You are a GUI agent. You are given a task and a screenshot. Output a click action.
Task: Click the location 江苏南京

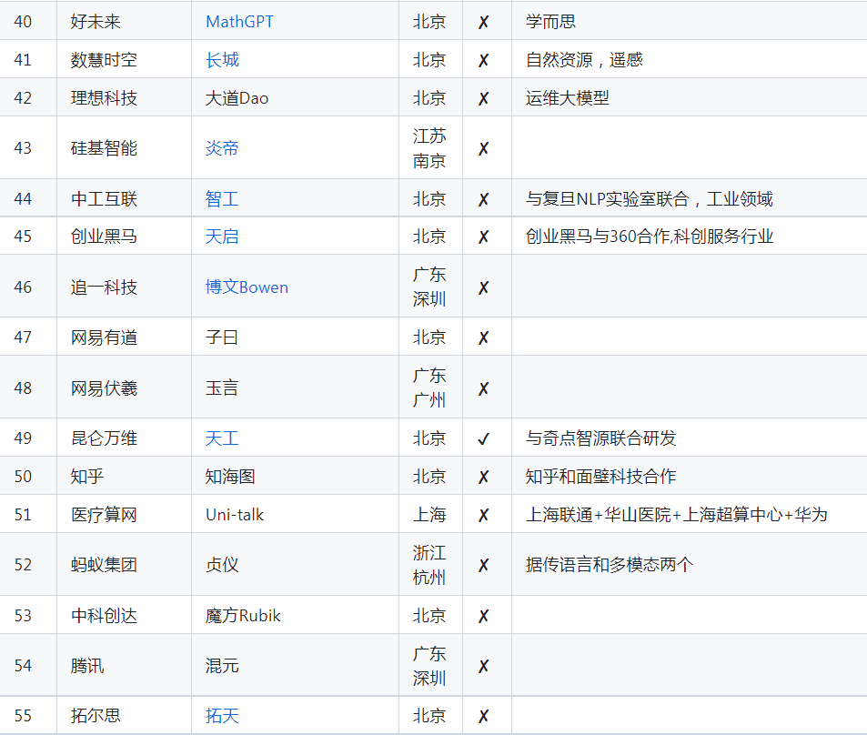tap(429, 148)
